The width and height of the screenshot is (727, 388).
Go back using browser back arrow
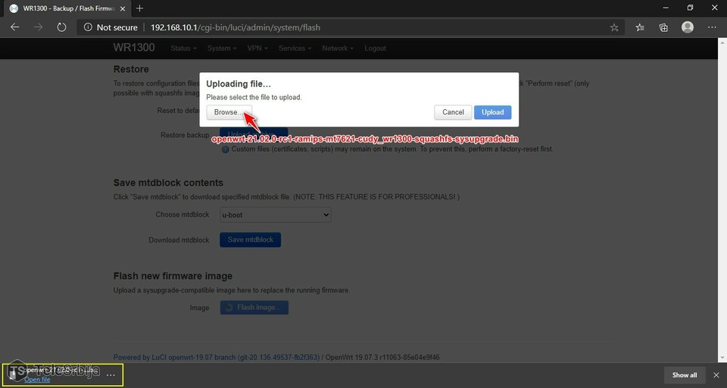(15, 27)
